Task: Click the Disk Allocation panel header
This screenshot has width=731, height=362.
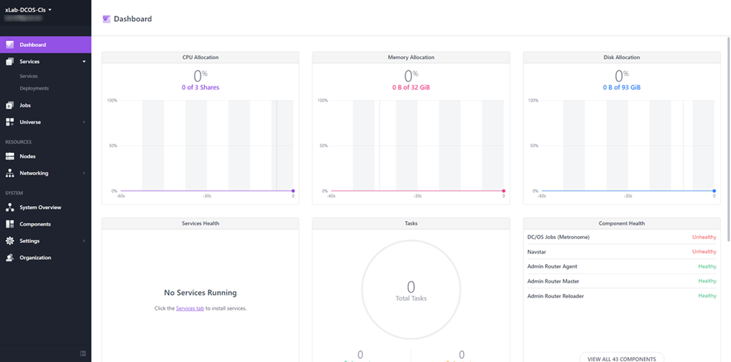Action: (622, 57)
